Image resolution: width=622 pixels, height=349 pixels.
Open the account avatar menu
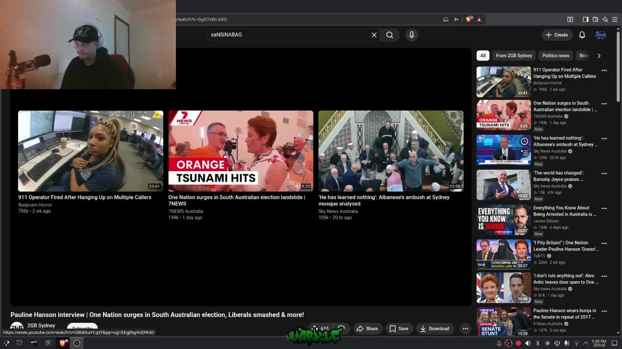coord(601,35)
